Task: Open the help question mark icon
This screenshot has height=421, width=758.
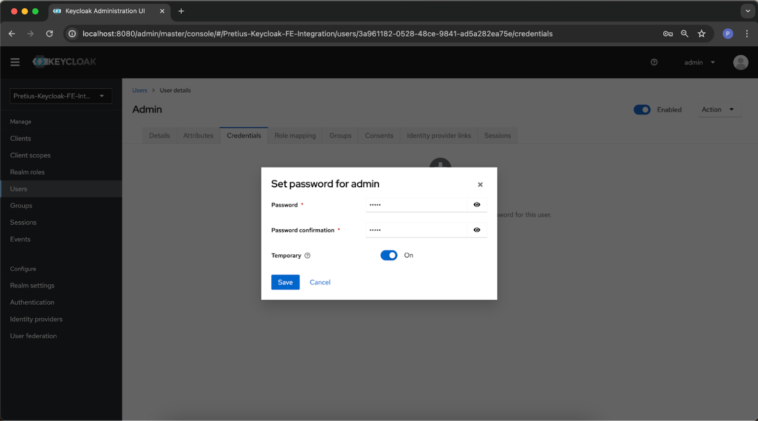Action: (x=654, y=62)
